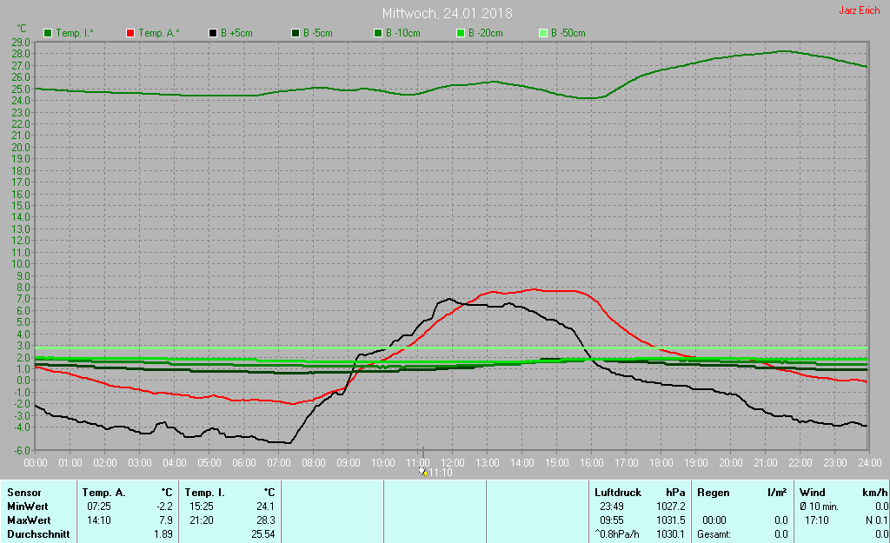Click the 12:00 time axis label
Viewport: 890px width, 543px height.
coord(452,461)
